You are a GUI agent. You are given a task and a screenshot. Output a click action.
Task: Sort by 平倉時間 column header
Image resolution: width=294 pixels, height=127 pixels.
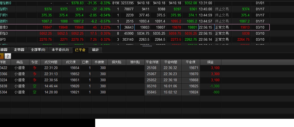coord(171,62)
